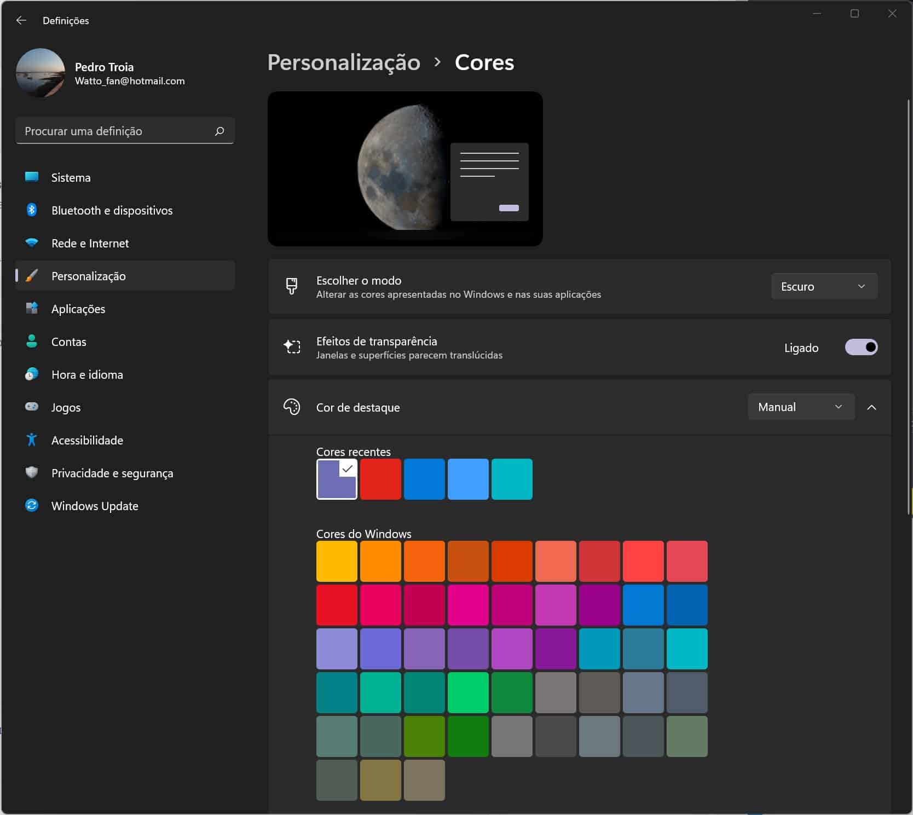Click the Accessibility figure icon
913x815 pixels.
[32, 440]
